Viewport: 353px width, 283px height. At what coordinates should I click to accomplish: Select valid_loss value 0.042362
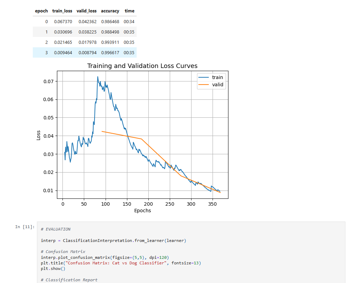[87, 22]
